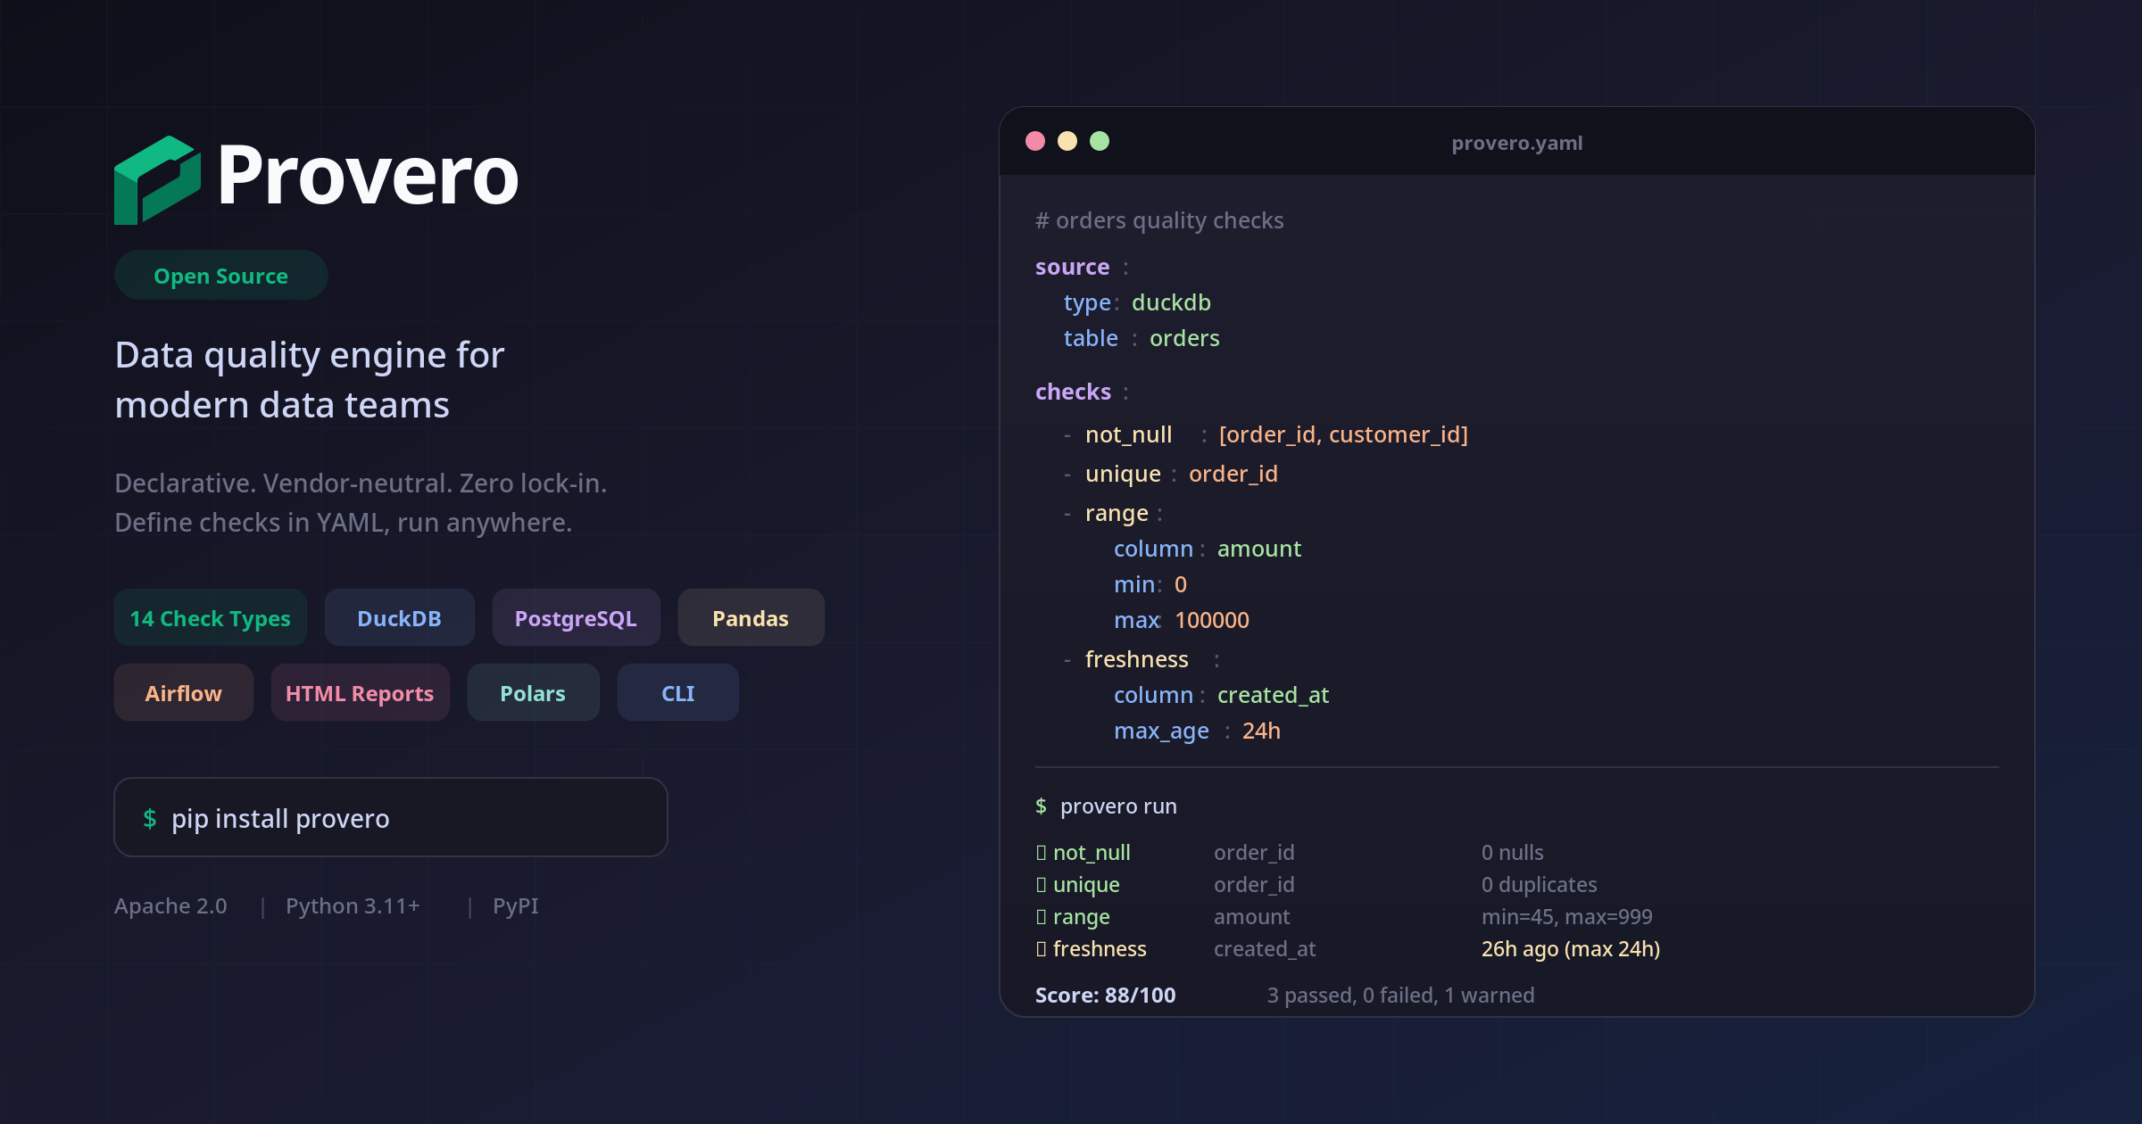Click the pip install provero command field
The width and height of the screenshot is (2142, 1124).
tap(390, 817)
